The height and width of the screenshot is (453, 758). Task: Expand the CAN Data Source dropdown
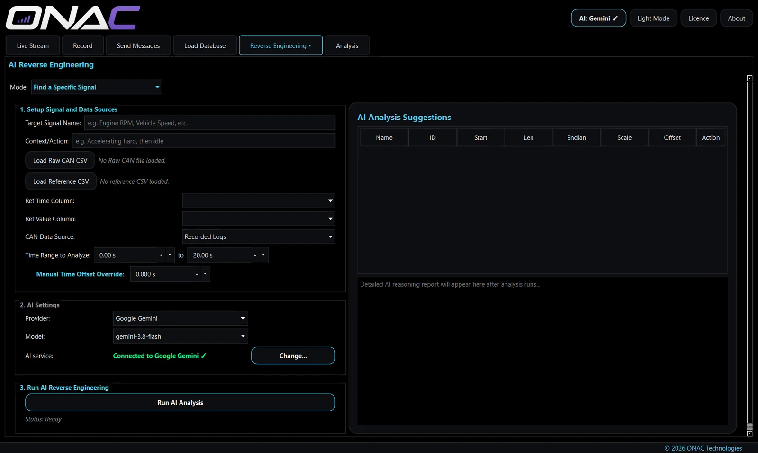[x=259, y=237]
